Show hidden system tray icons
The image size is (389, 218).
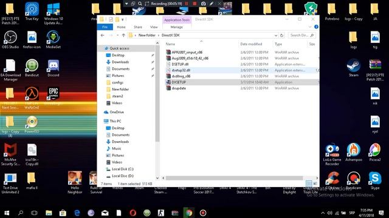(323, 213)
